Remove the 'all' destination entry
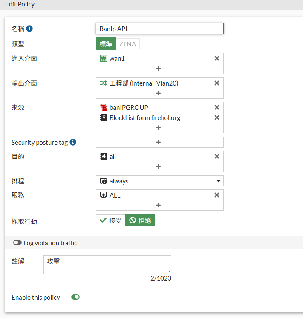Screen dimensions: 303x318 (216, 157)
